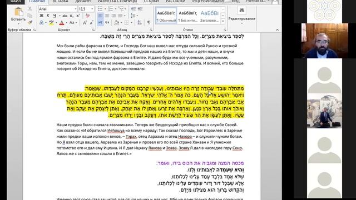Open the Arial font name dropdown
This screenshot has width=356, height=200.
(x=76, y=9)
